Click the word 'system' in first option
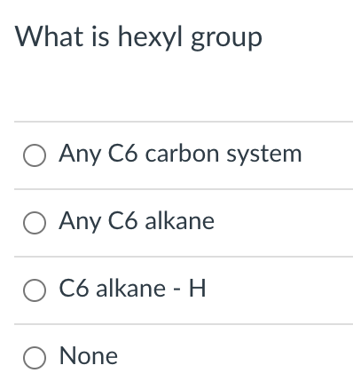 coord(264,155)
